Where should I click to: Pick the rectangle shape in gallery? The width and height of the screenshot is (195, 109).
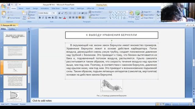coord(119,12)
